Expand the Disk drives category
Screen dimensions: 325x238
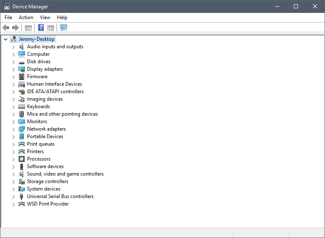click(13, 62)
